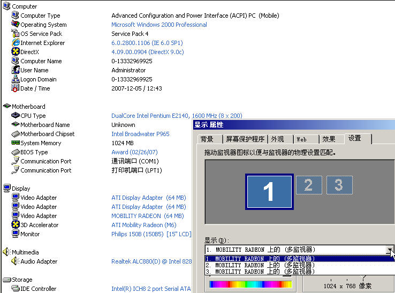
Task: Open the 显示(D) dropdown arrow
Action: click(390, 250)
